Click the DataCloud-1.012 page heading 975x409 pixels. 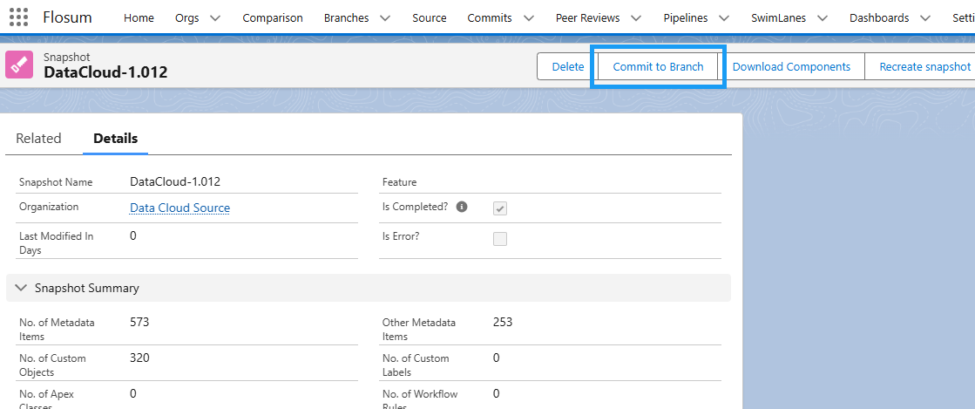point(105,72)
